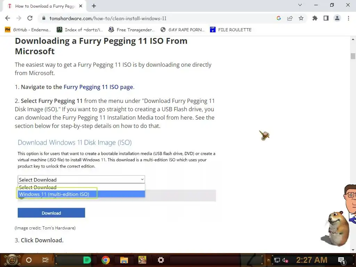Share this page using the share icon
Viewport: 356px width, 267px height.
(290, 18)
